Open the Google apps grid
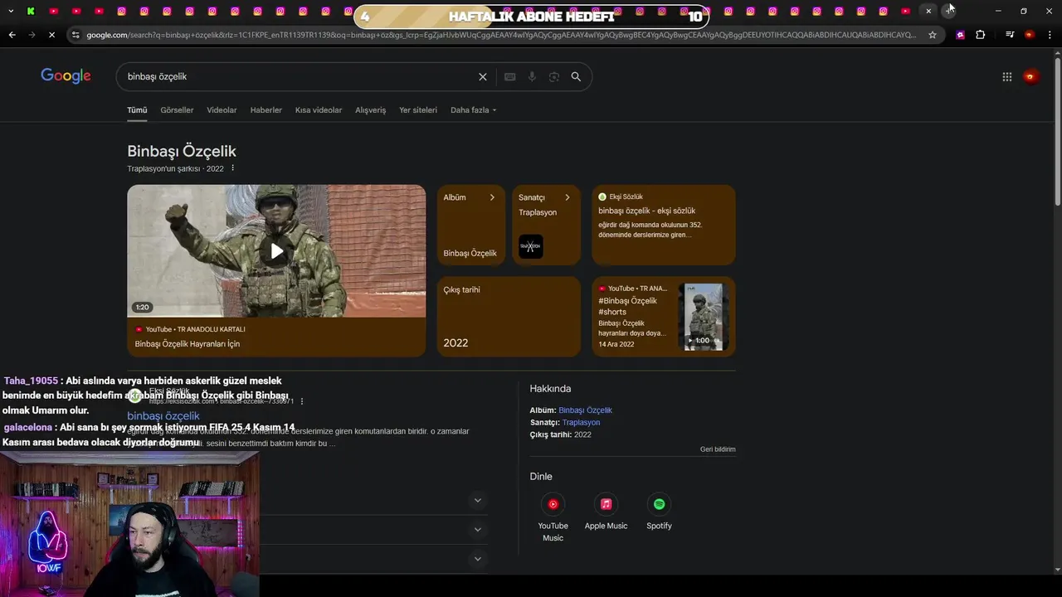The height and width of the screenshot is (597, 1062). (x=1006, y=76)
